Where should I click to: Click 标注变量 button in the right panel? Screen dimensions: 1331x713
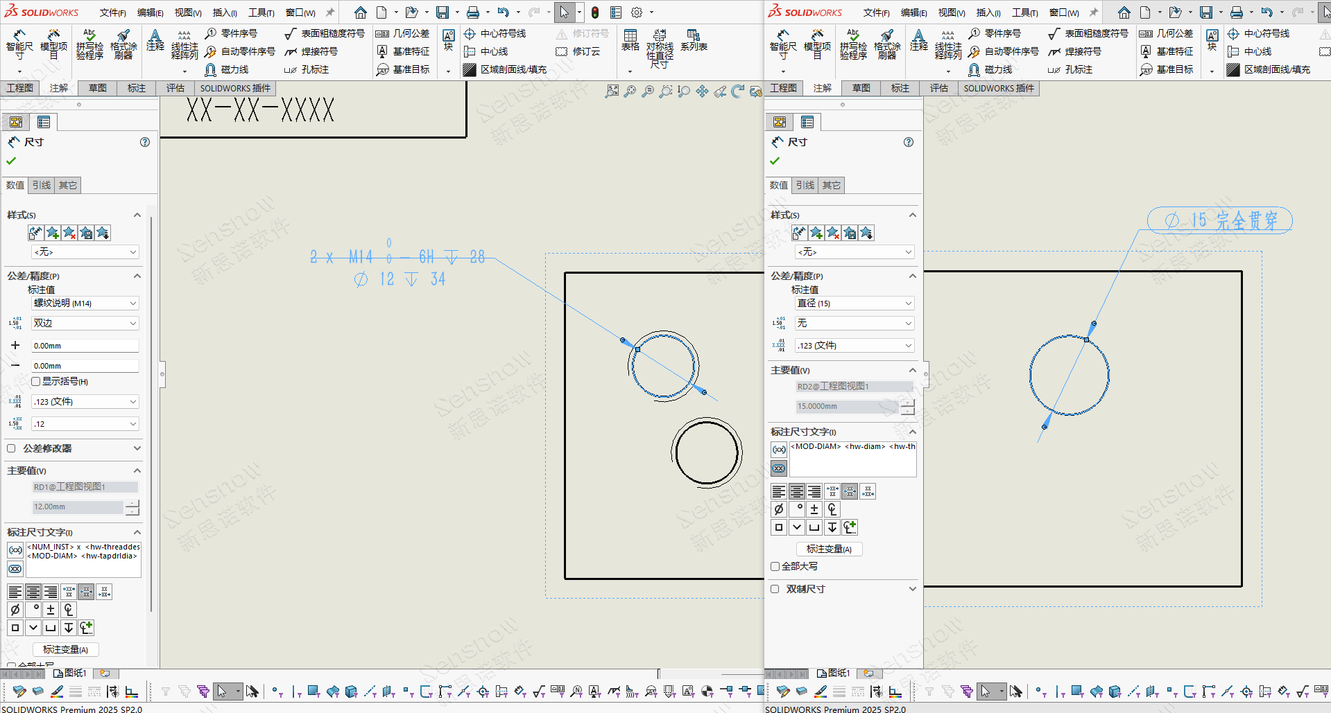click(829, 549)
